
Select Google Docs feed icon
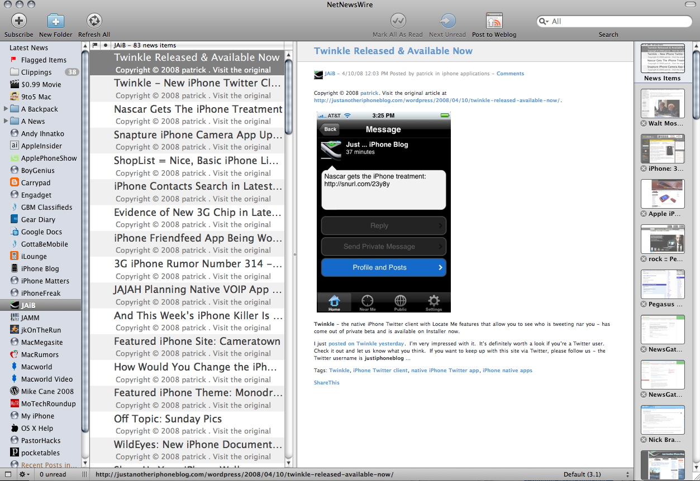point(15,232)
